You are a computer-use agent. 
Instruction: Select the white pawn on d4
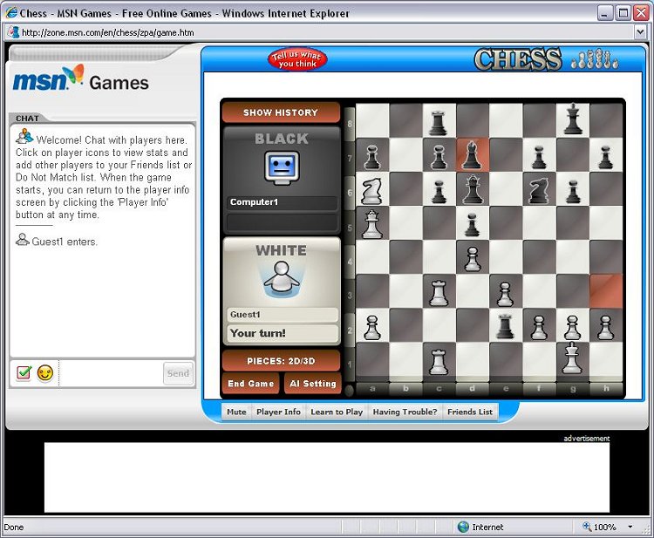[472, 259]
